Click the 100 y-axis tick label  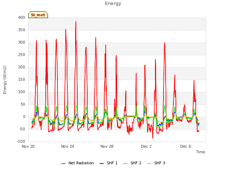tap(22, 92)
